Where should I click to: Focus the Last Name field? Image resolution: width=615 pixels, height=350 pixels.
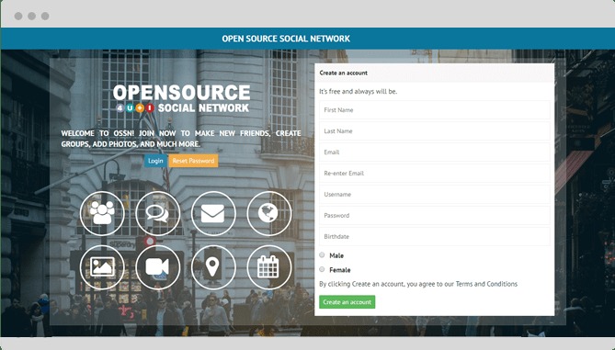[x=435, y=131]
